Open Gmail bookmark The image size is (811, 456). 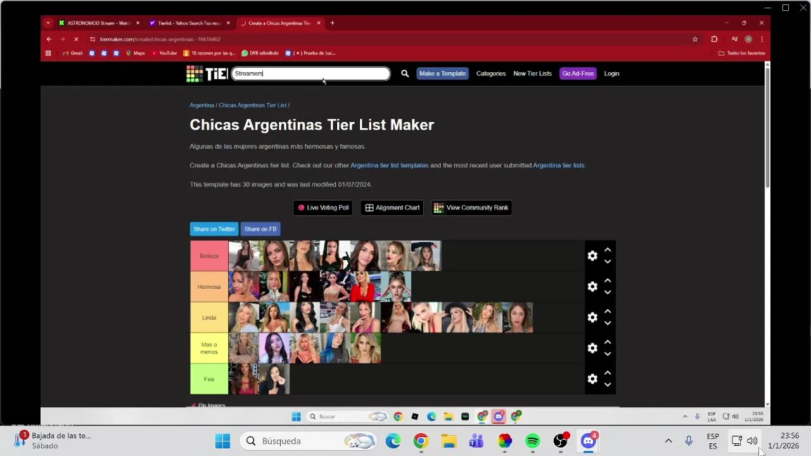pyautogui.click(x=73, y=53)
